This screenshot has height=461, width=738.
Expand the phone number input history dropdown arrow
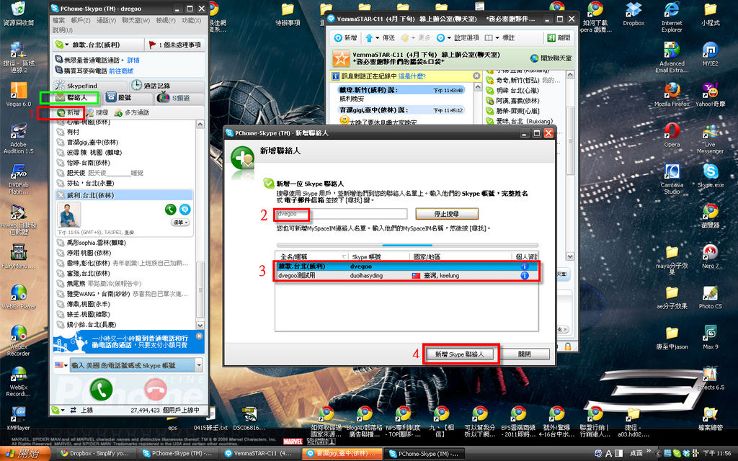pyautogui.click(x=199, y=365)
